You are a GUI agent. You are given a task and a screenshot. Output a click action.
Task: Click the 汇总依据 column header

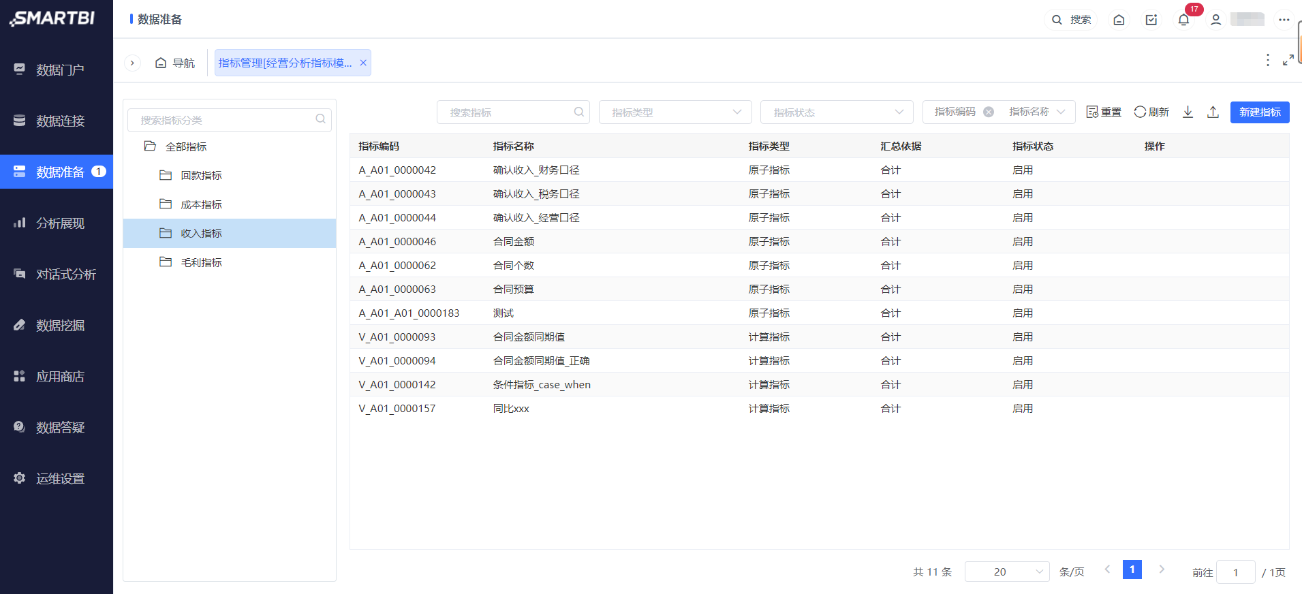tap(901, 146)
